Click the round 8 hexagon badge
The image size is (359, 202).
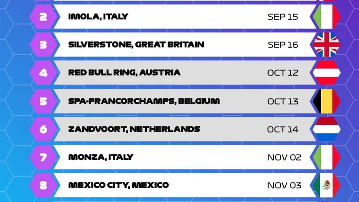[x=43, y=185]
